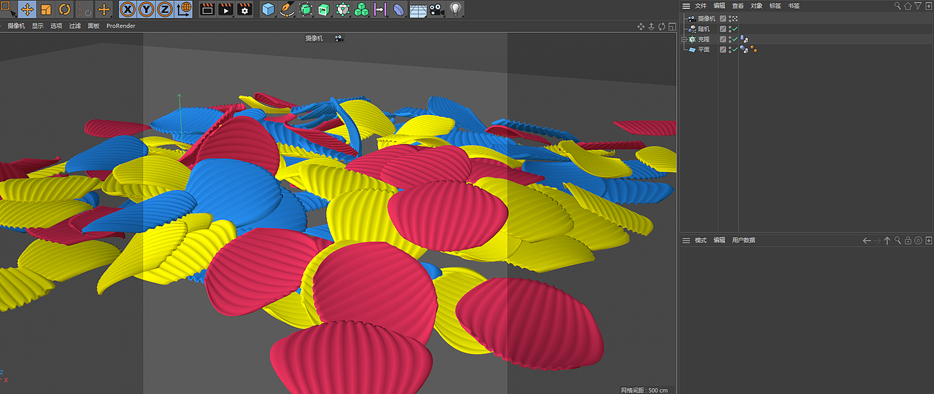Click the live selection tool icon
Viewport: 934px width, 394px height.
9,9
